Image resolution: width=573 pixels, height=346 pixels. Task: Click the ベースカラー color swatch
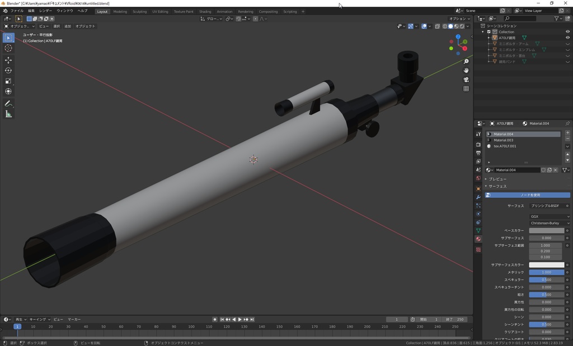[x=547, y=231]
